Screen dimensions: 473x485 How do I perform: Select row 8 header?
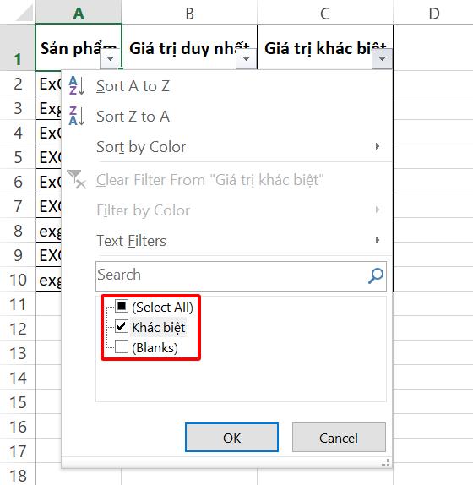pyautogui.click(x=18, y=230)
